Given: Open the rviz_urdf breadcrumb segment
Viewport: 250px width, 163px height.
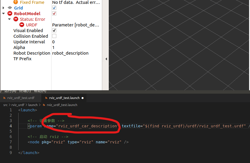Looking at the screenshot, I should [x=18, y=105].
